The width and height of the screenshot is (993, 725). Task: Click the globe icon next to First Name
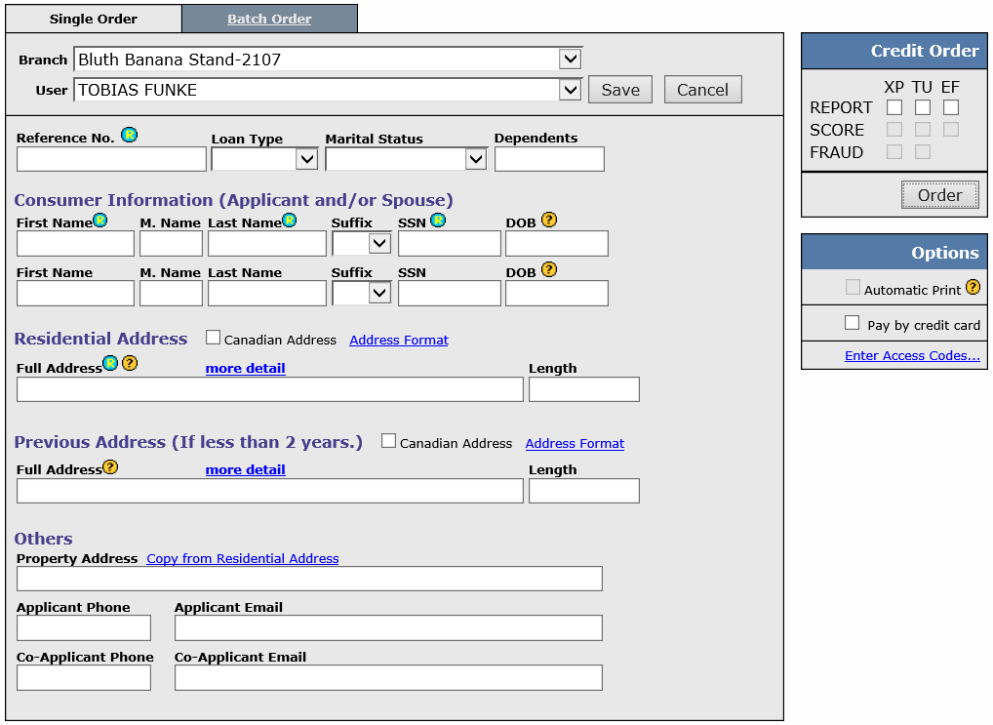pos(99,220)
